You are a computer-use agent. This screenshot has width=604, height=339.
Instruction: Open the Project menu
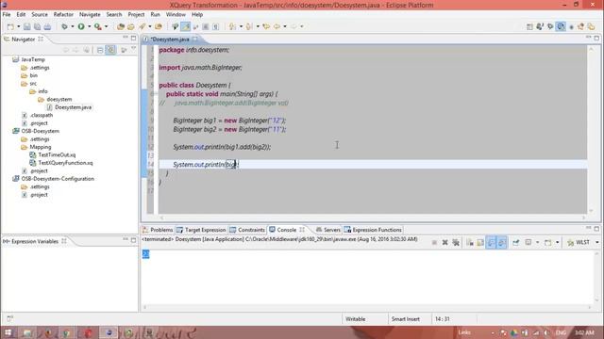[x=136, y=14]
